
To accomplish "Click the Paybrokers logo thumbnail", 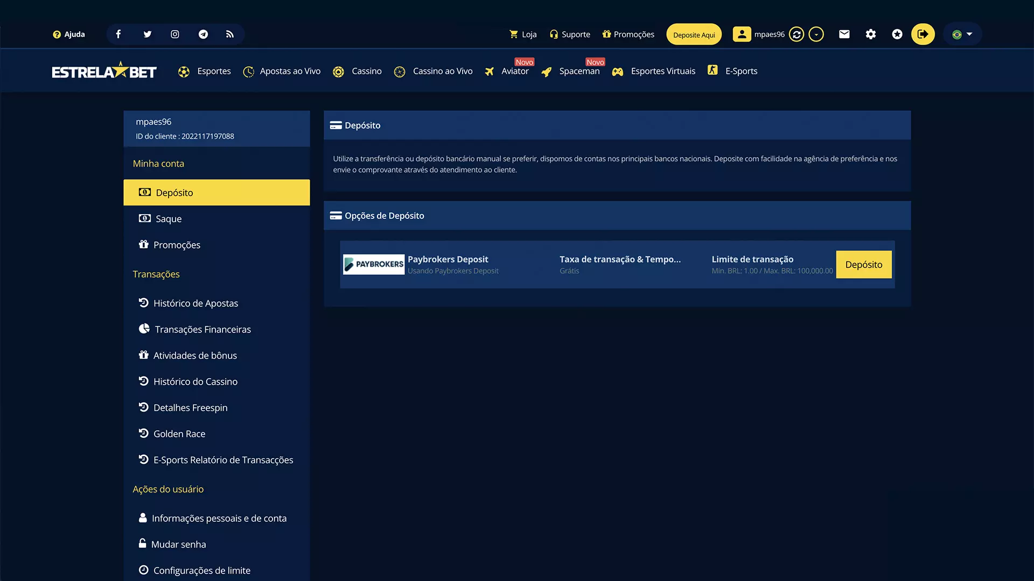I will pyautogui.click(x=374, y=264).
